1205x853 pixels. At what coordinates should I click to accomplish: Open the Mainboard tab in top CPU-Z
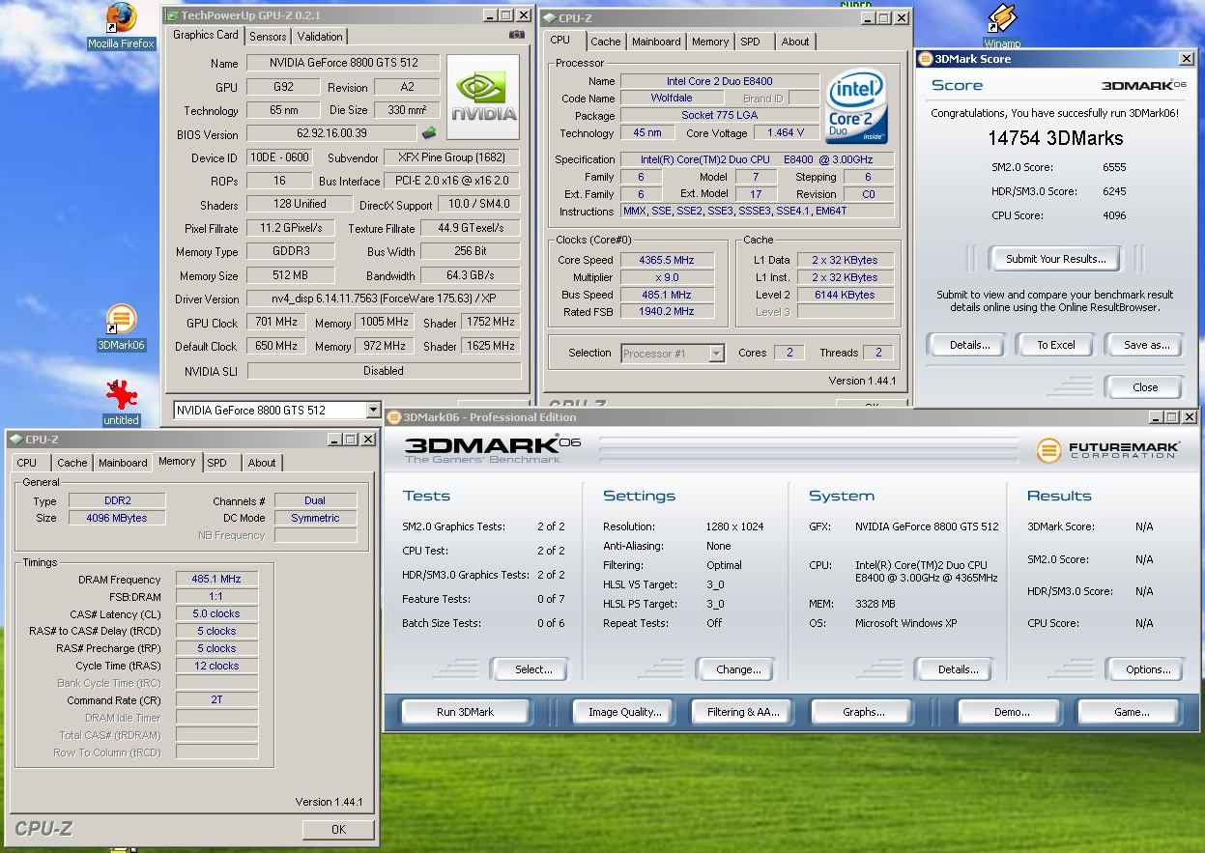656,42
